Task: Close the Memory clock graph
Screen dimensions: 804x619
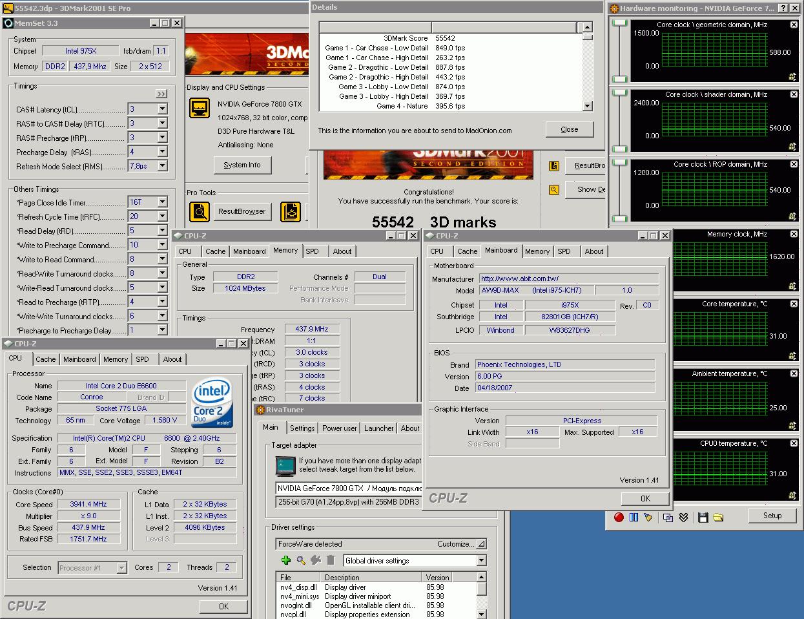Action: pos(794,234)
